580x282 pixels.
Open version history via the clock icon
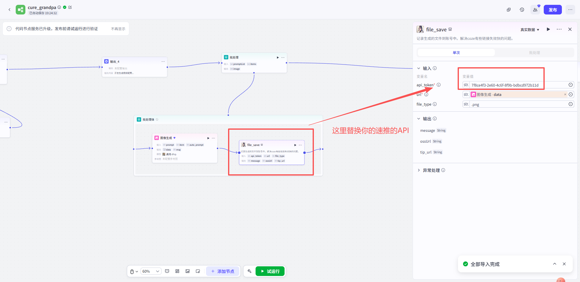[522, 10]
